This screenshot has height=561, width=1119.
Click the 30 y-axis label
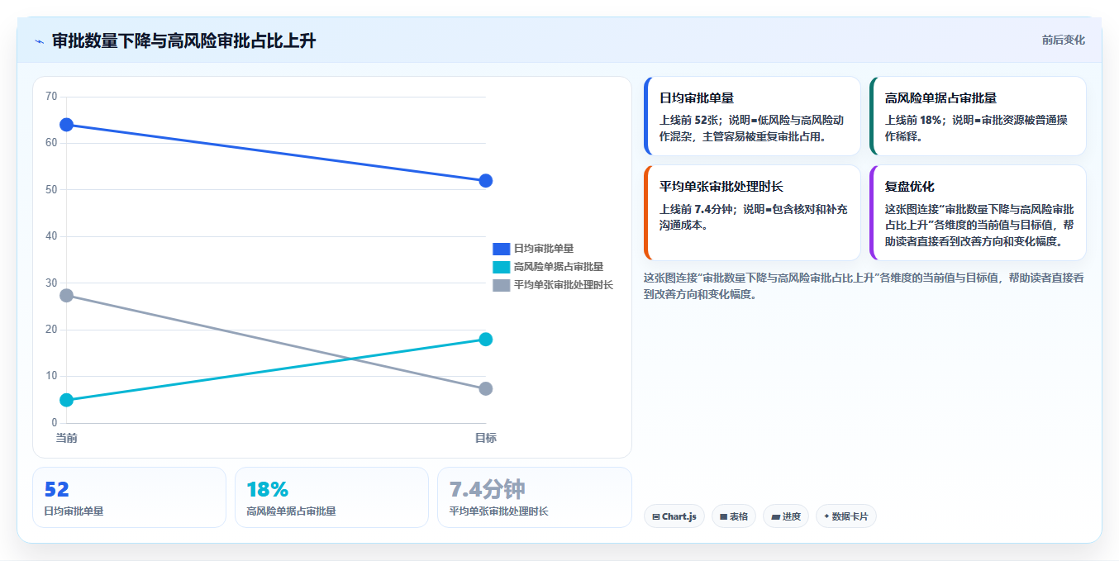[51, 283]
